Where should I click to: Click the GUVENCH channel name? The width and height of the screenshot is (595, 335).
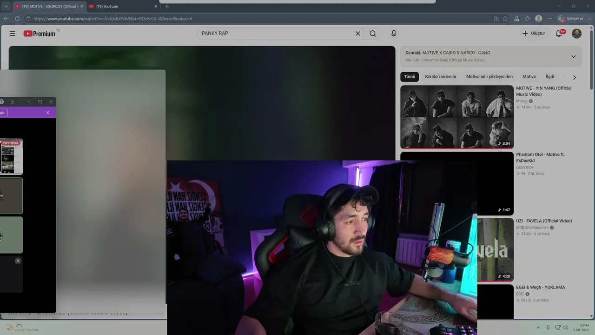[525, 167]
